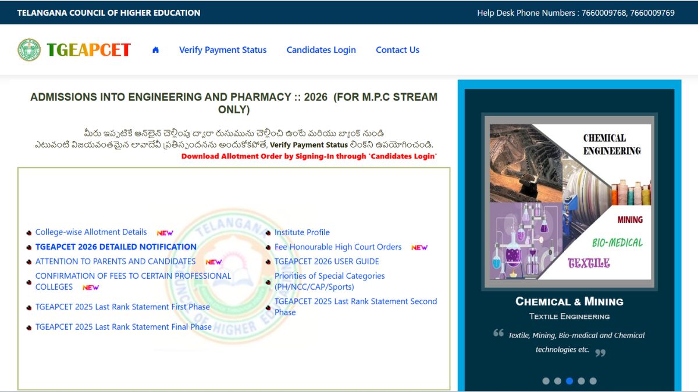
Task: Open TGEAPCET 2026 Detailed Notification
Action: pos(116,247)
